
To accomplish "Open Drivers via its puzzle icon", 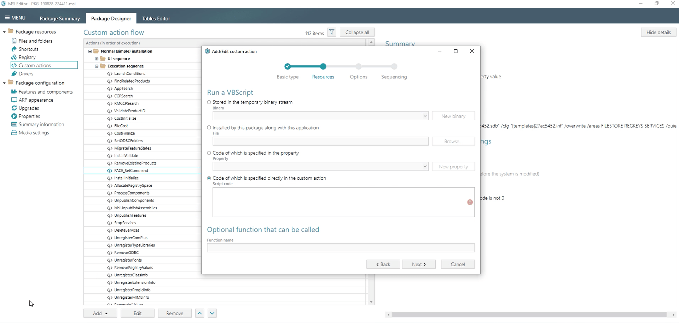I will [x=14, y=73].
